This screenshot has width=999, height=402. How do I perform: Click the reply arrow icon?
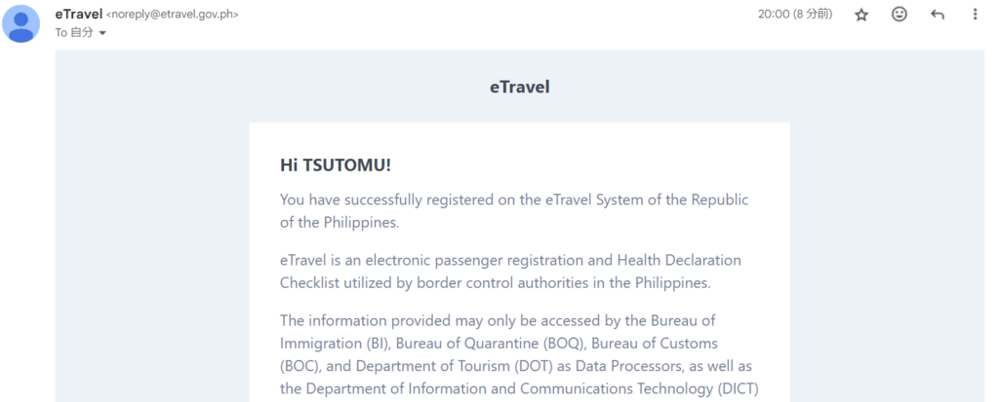coord(938,15)
